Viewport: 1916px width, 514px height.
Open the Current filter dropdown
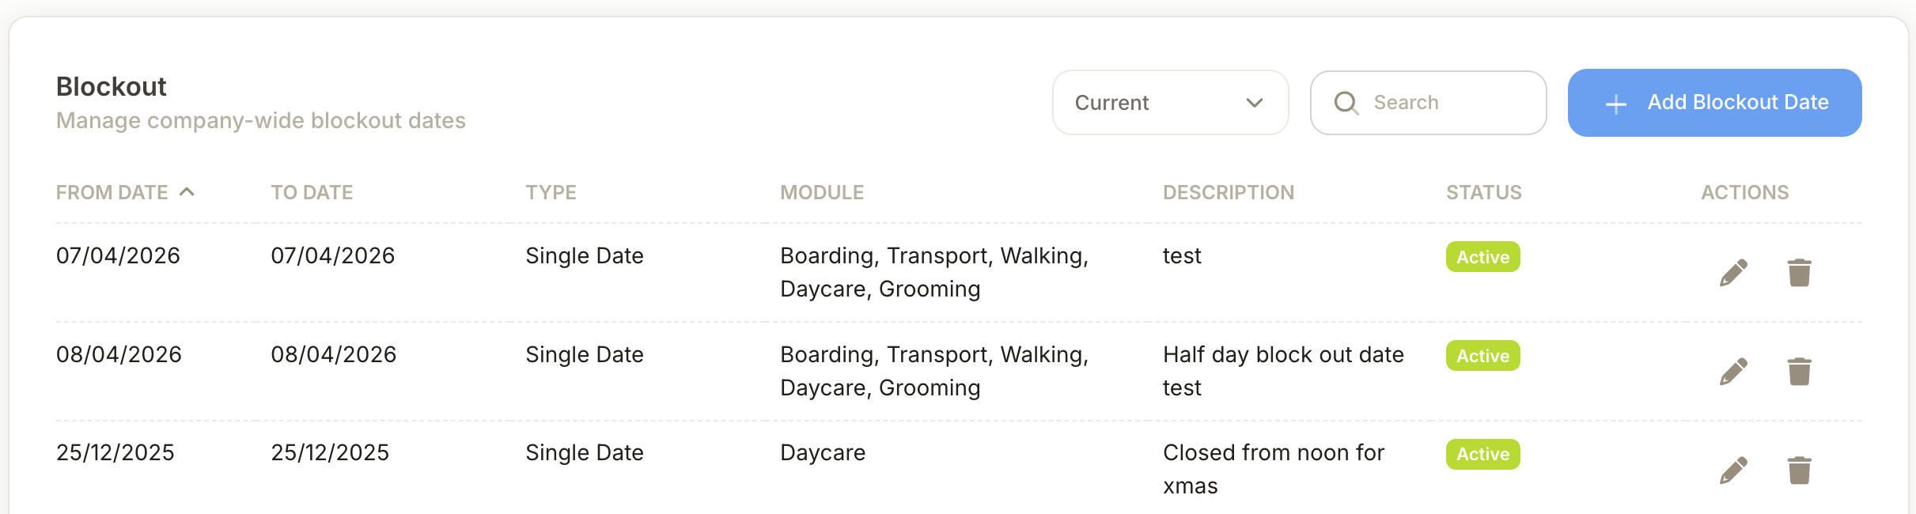(x=1170, y=103)
